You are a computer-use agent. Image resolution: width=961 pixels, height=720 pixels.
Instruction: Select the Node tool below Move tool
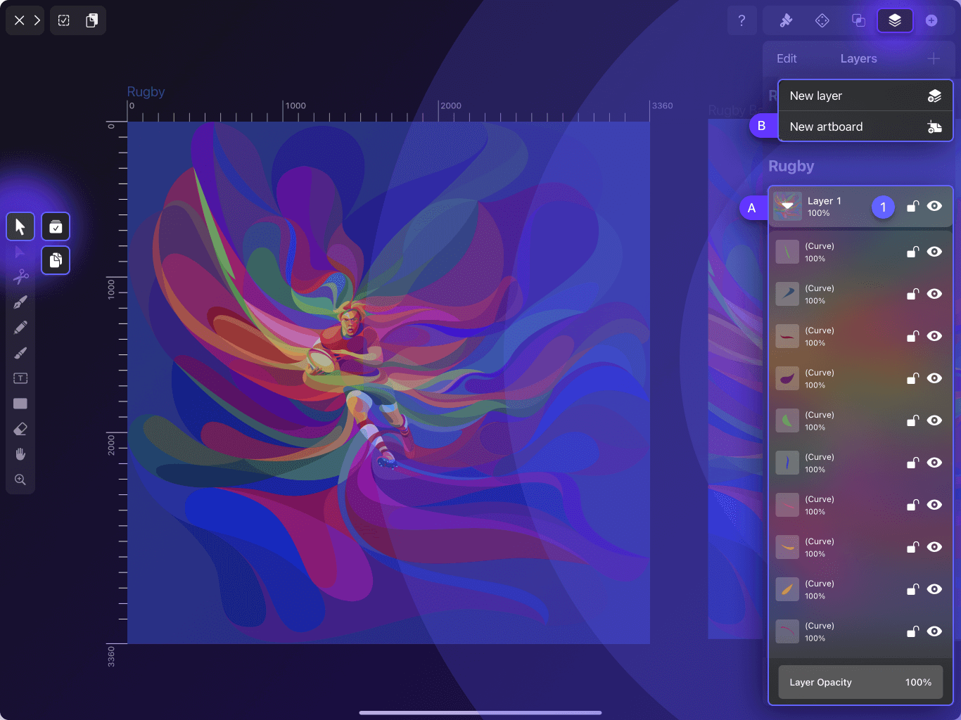pyautogui.click(x=20, y=252)
